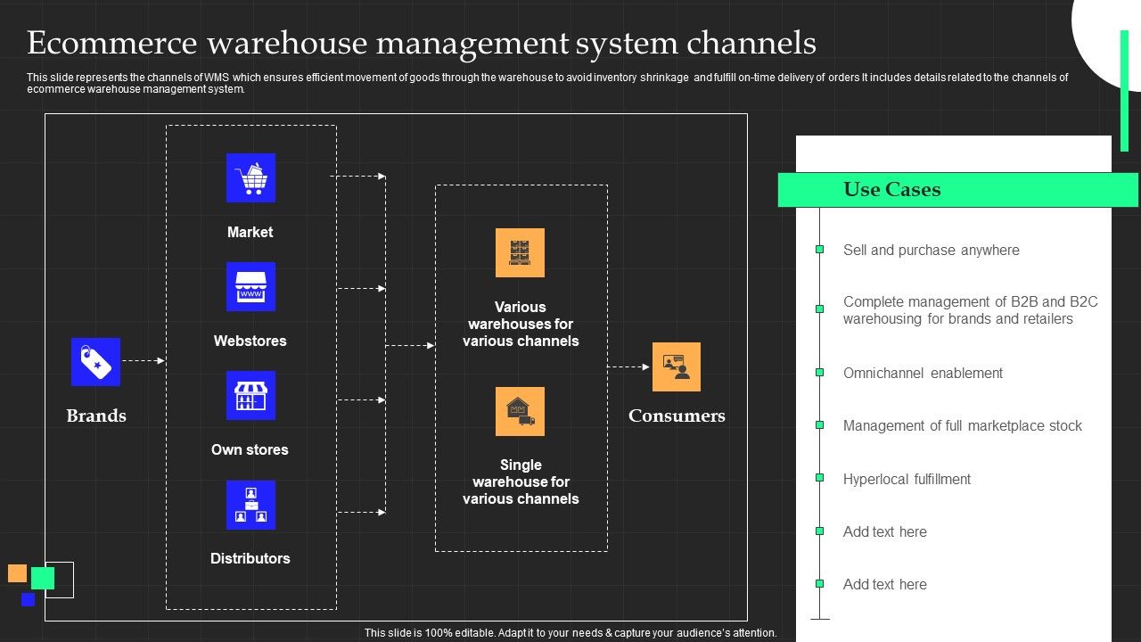
Task: Click the 'Webstores' label
Action: 250,341
